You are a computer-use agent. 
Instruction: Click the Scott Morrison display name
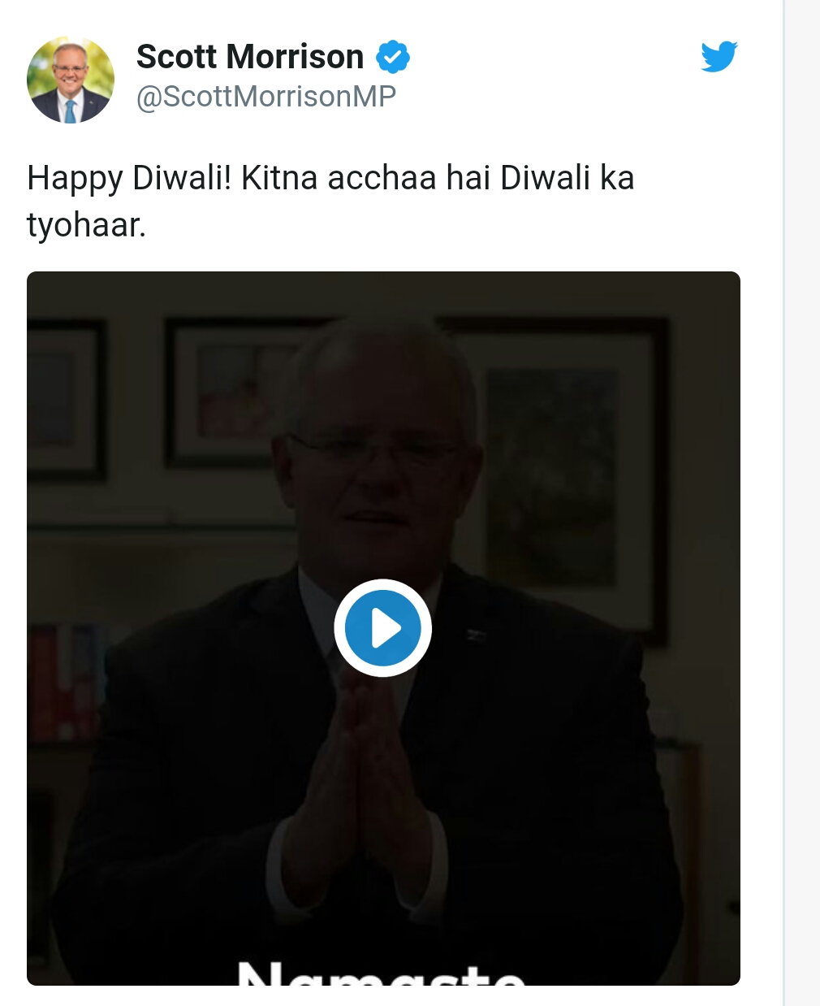click(250, 57)
